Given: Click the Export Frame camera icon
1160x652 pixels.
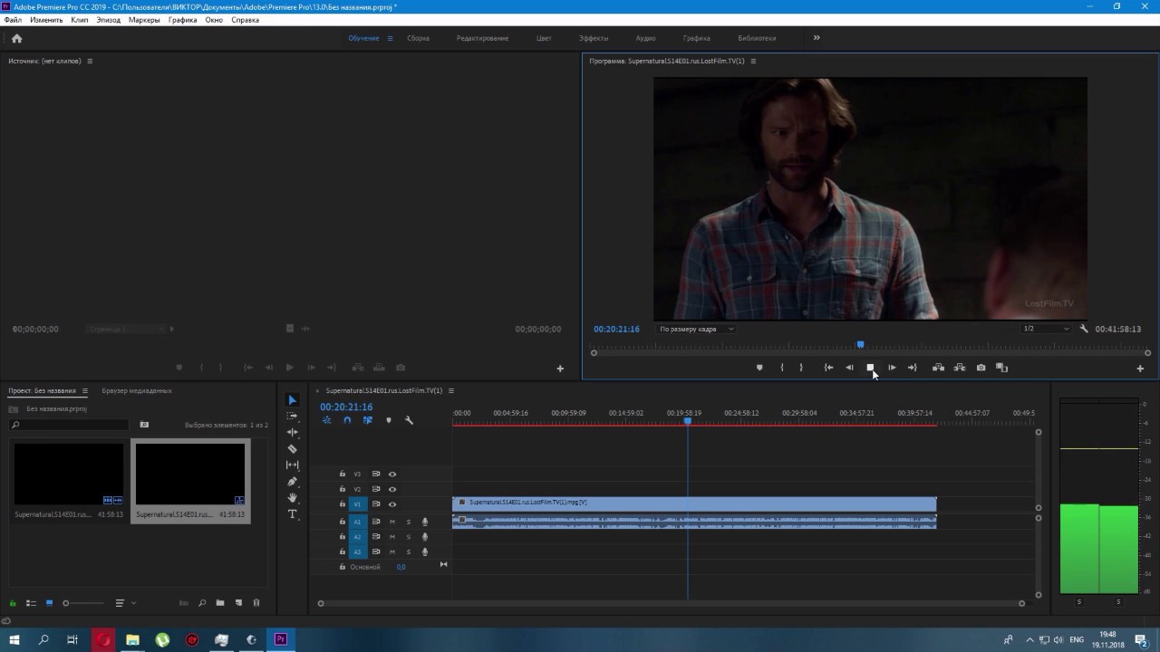Looking at the screenshot, I should point(981,368).
